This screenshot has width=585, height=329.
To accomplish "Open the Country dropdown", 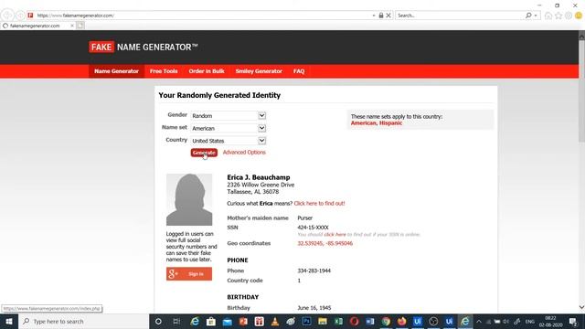I will pyautogui.click(x=228, y=141).
